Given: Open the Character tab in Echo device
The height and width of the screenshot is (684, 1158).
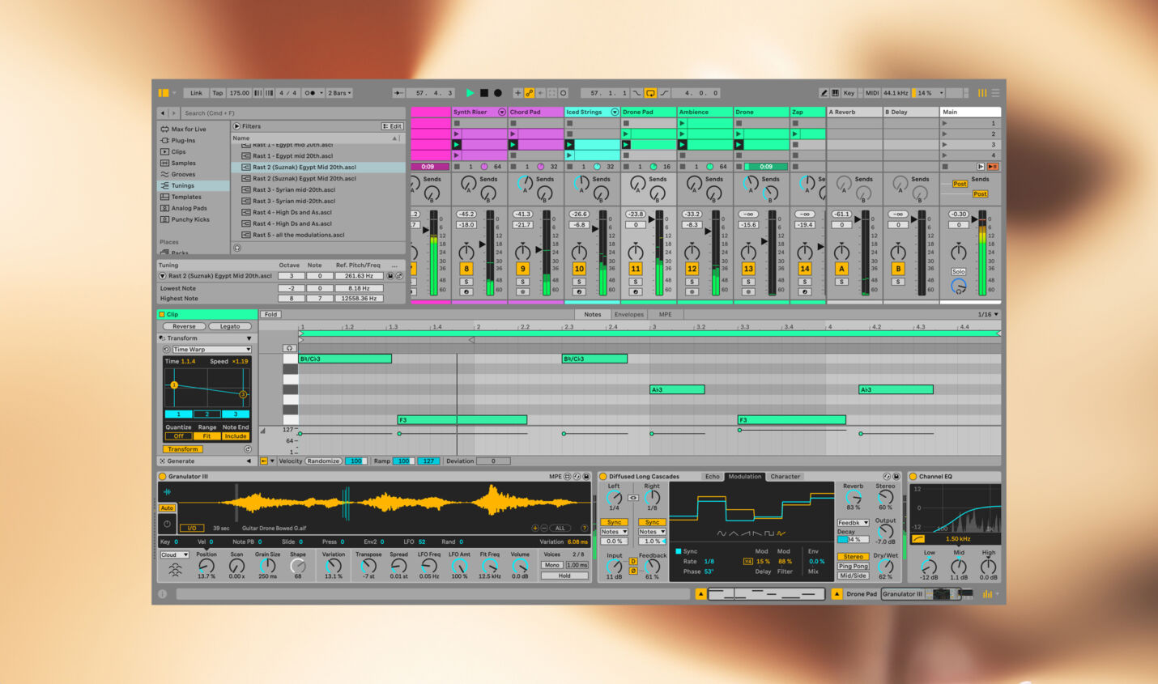Looking at the screenshot, I should point(785,477).
